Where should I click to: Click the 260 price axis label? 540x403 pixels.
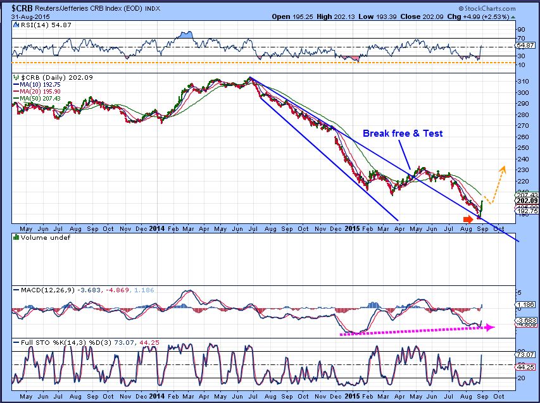coord(524,137)
